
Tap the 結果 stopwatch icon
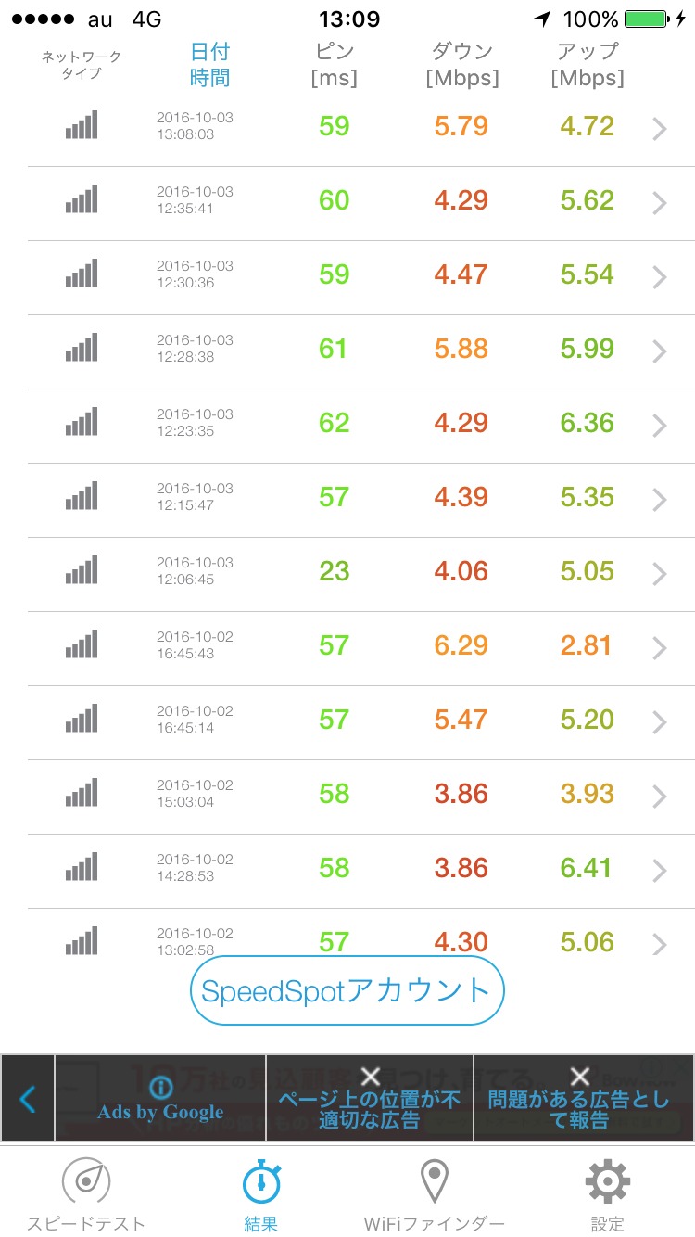[261, 1181]
